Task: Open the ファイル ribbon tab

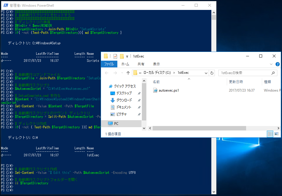Action: [x=109, y=64]
